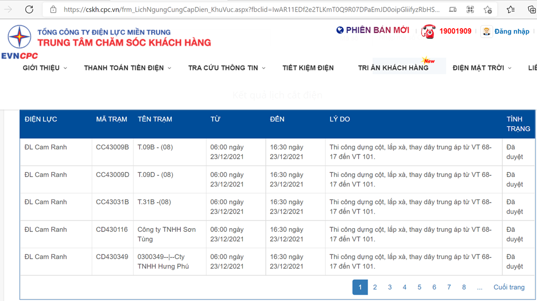Screen dimensions: 537x301
Task: Click the 19001909 hotline number
Action: point(455,31)
